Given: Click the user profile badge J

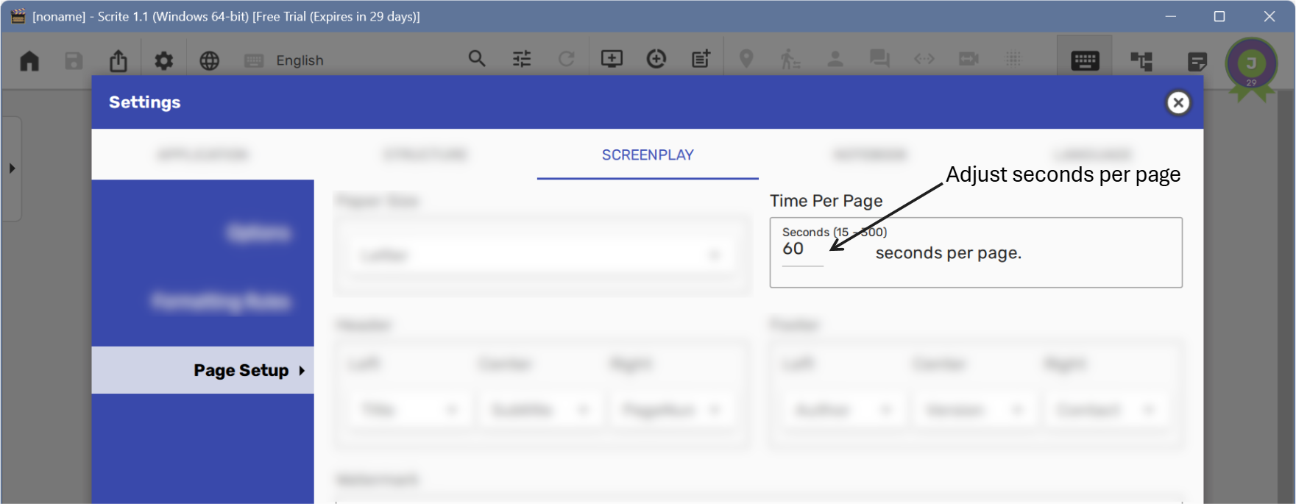Looking at the screenshot, I should (x=1251, y=65).
